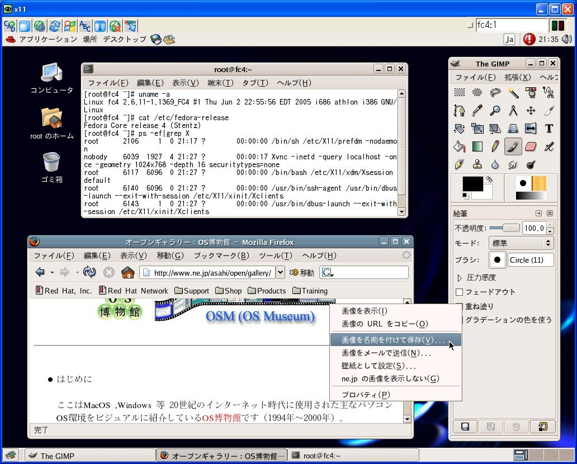Enable the フェードアウト checkbox
577x464 pixels.
pyautogui.click(x=459, y=292)
